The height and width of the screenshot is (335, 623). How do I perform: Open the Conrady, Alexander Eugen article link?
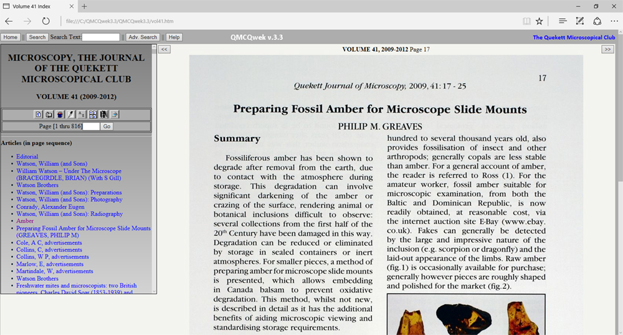tap(51, 207)
